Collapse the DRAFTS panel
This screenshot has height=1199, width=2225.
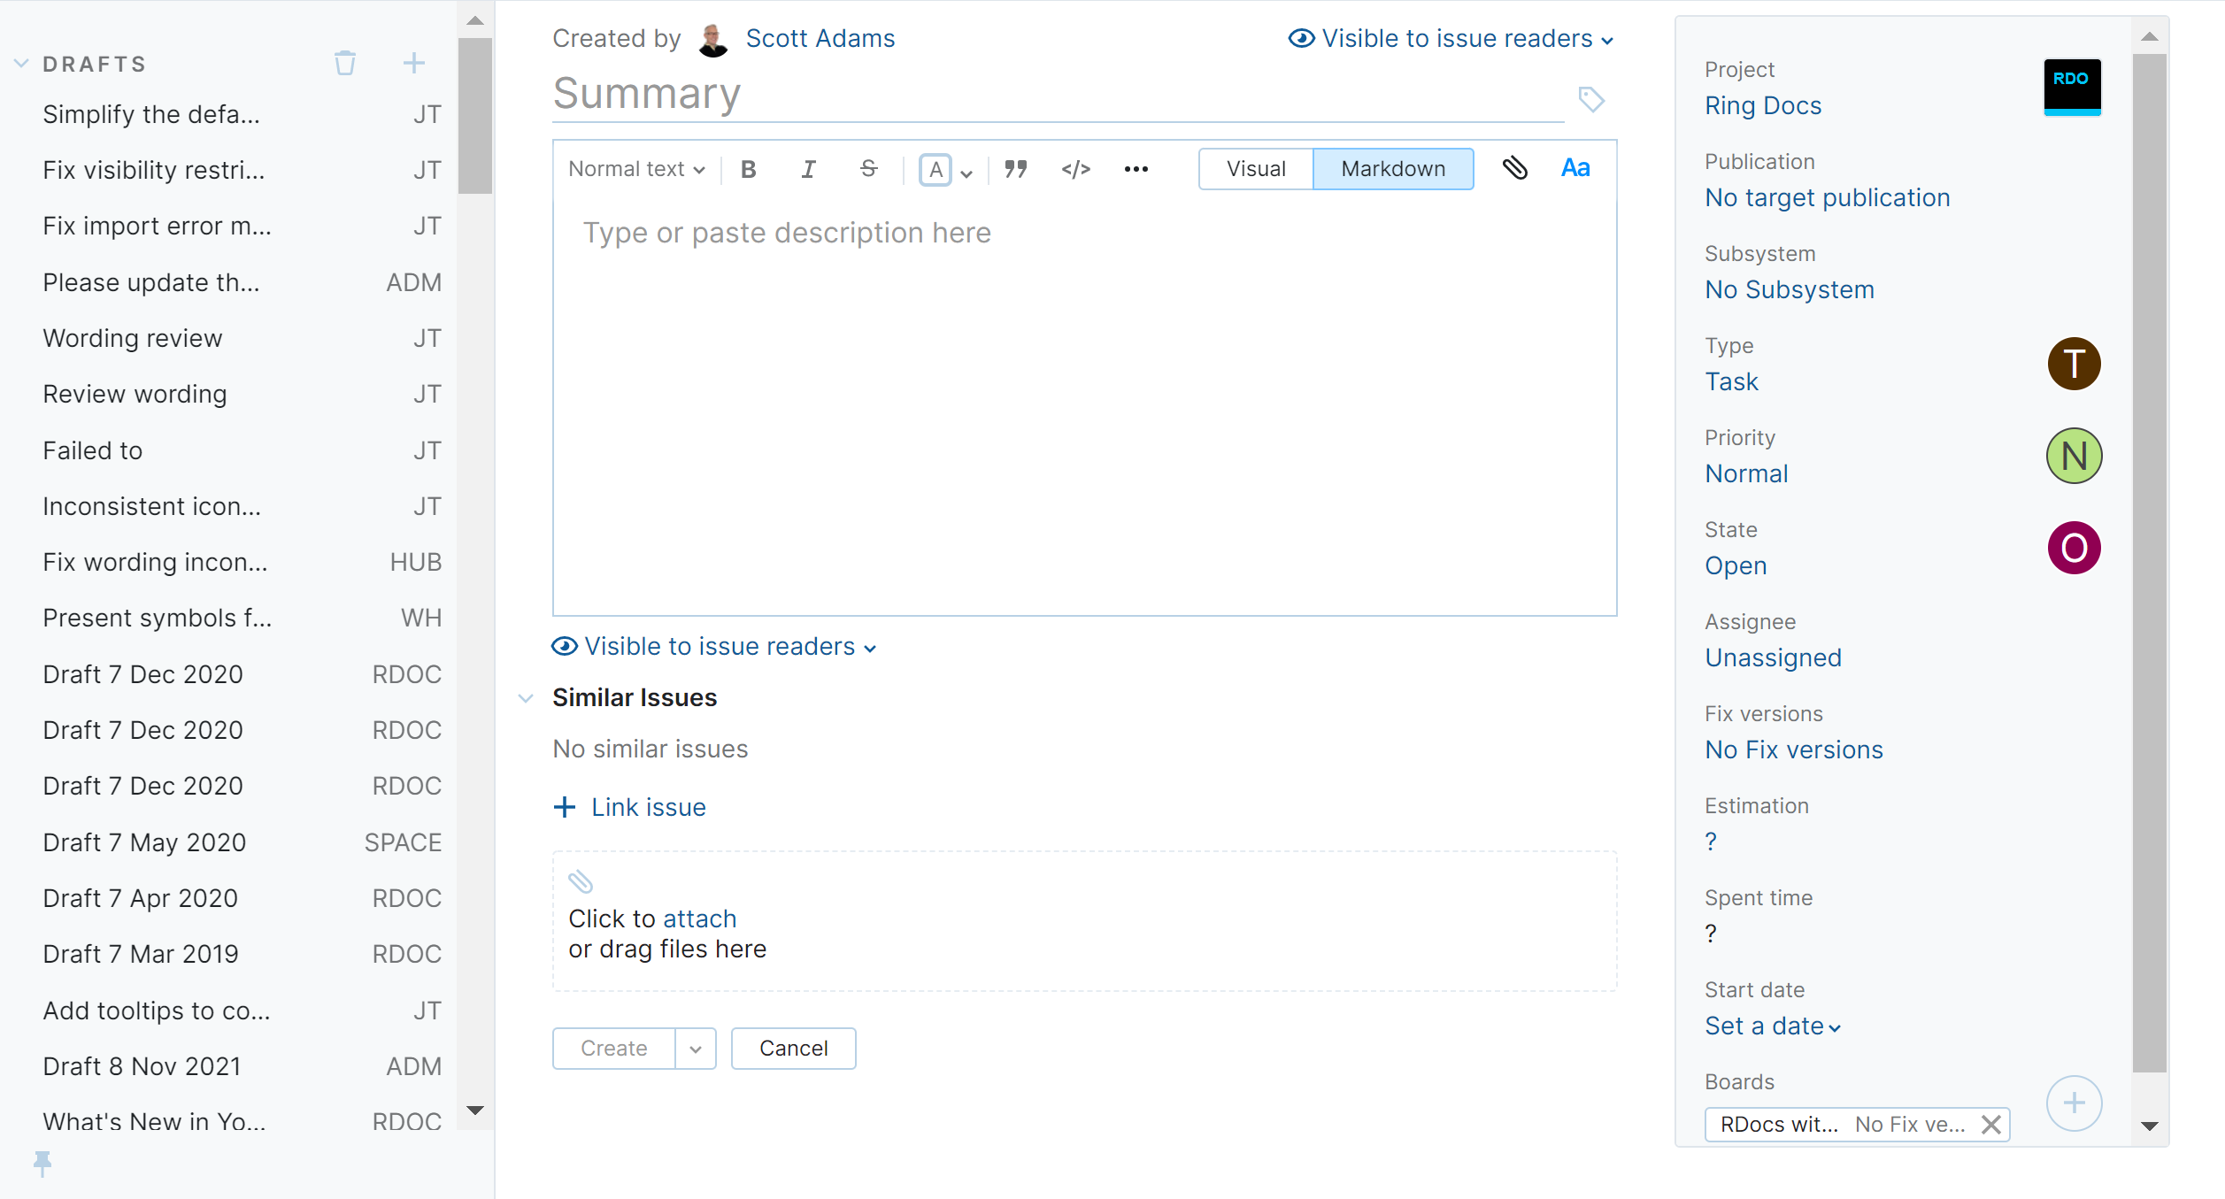click(19, 63)
